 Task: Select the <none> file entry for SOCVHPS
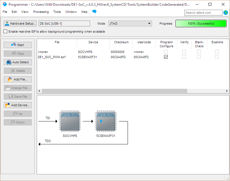pyautogui.click(x=43, y=52)
